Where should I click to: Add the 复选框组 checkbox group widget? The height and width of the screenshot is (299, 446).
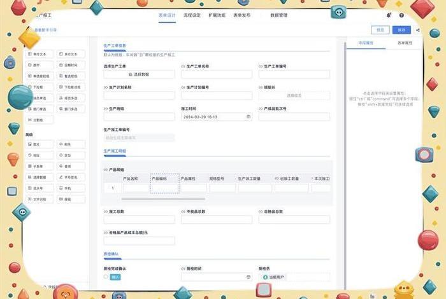coord(71,76)
